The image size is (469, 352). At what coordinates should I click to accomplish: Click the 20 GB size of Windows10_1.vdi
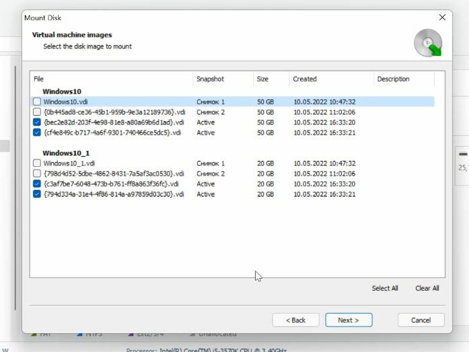pos(265,164)
